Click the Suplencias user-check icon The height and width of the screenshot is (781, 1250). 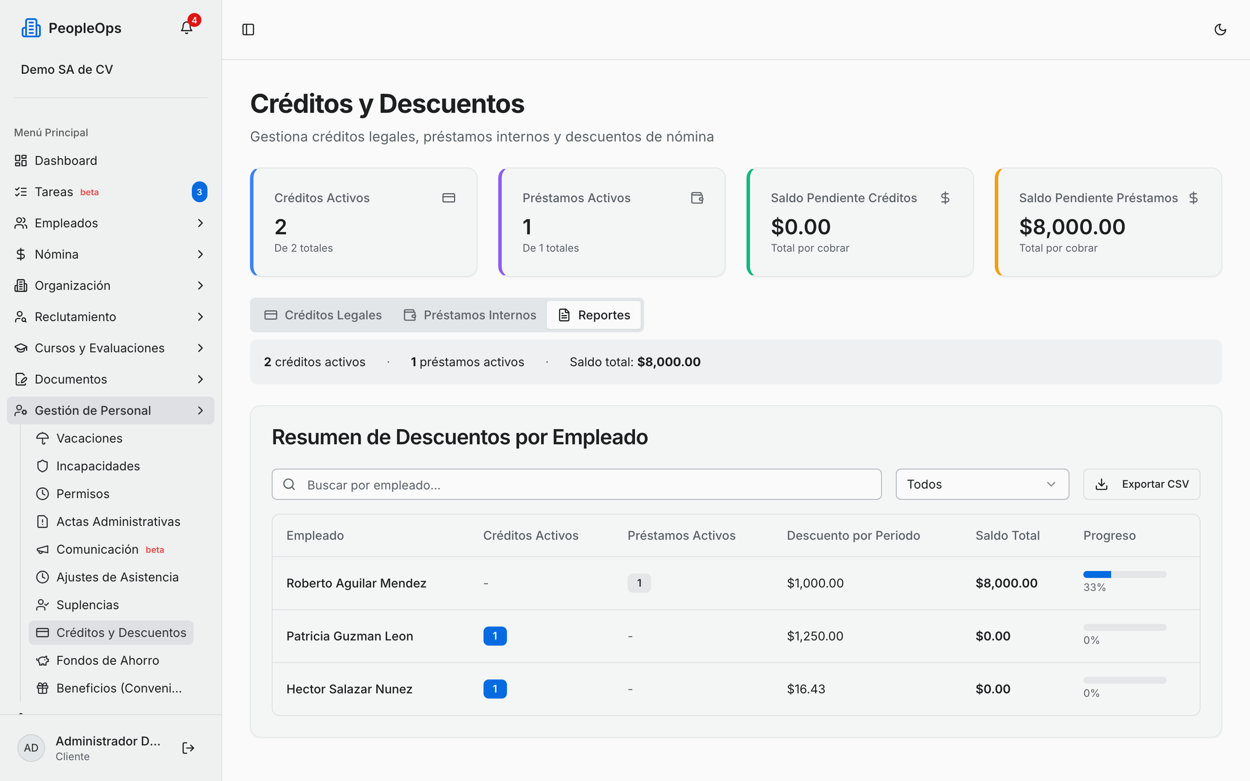click(x=43, y=605)
